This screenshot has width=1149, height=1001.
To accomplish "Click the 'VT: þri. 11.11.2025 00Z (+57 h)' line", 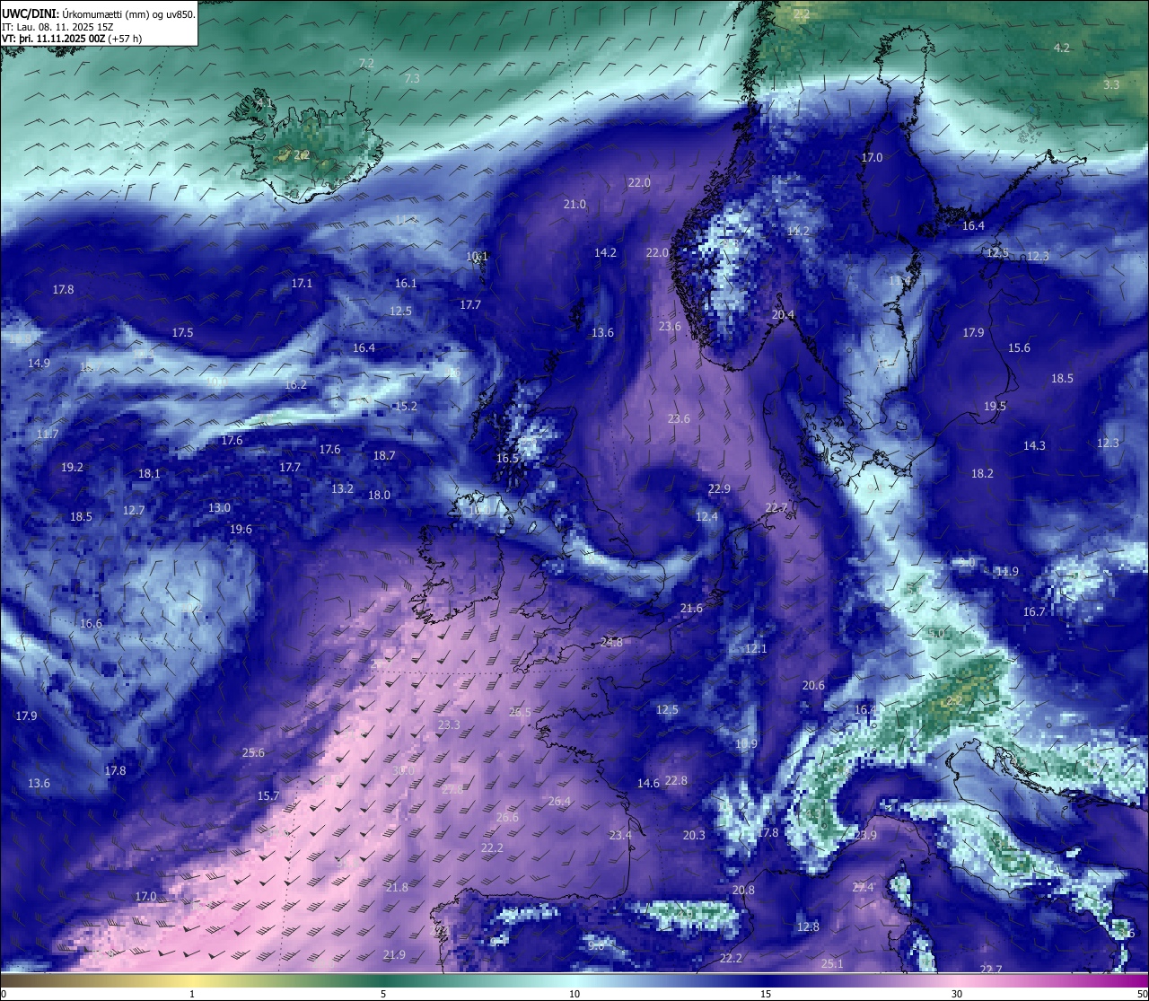I will tap(72, 39).
